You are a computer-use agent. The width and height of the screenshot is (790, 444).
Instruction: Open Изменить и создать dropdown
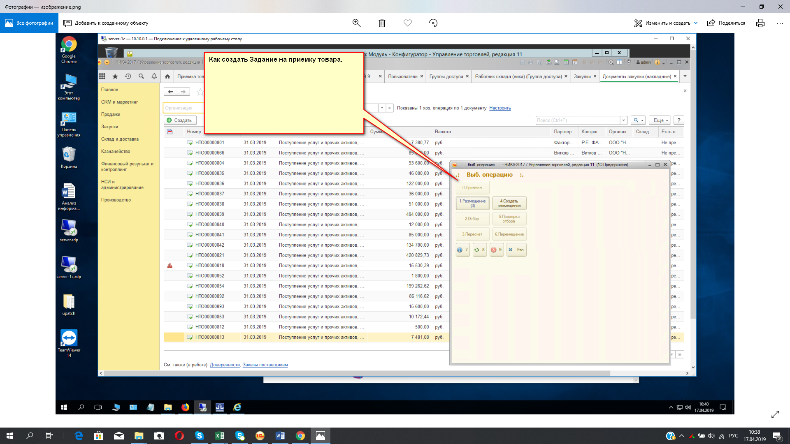(667, 23)
